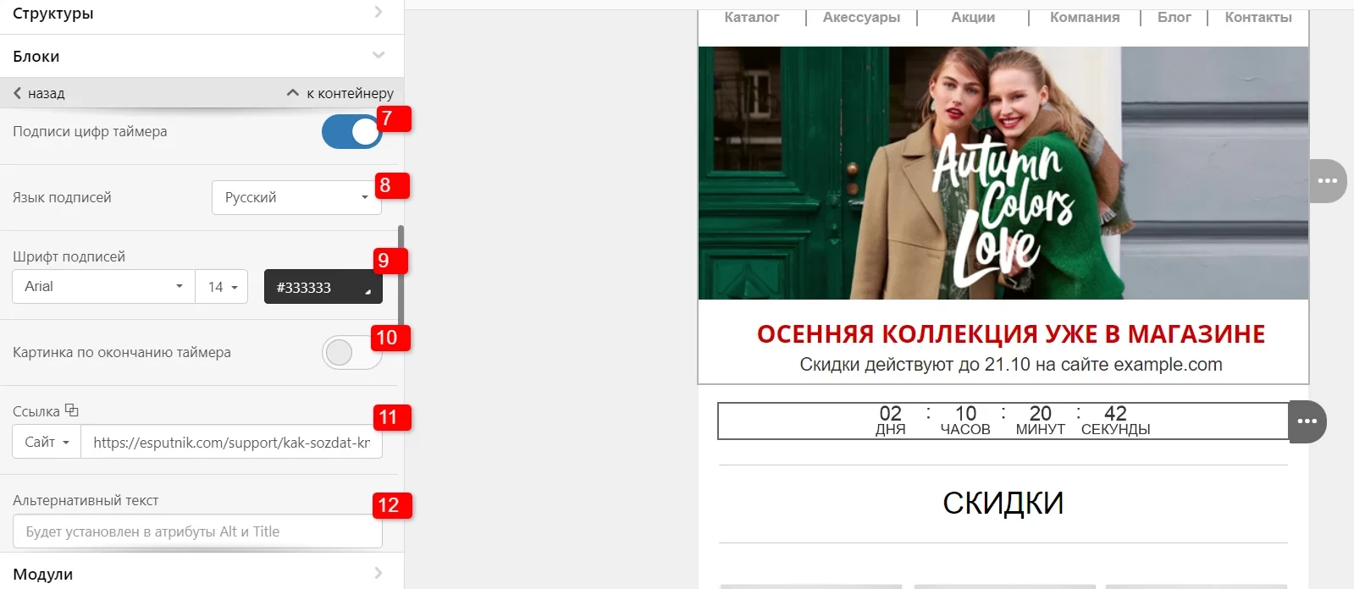Open the three-dots menu beside the timer block
Image resolution: width=1354 pixels, height=589 pixels.
(1307, 421)
